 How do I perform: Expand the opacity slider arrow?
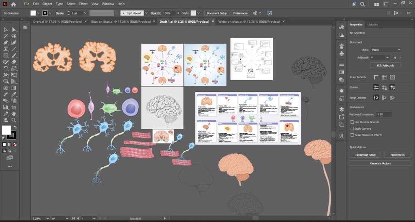pyautogui.click(x=178, y=13)
